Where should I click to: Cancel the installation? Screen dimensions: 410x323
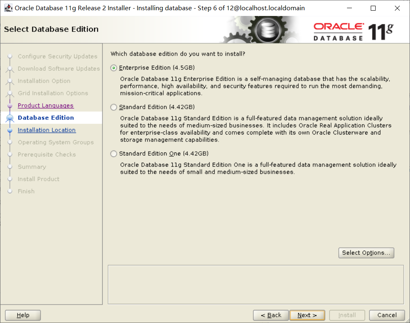tap(387, 315)
